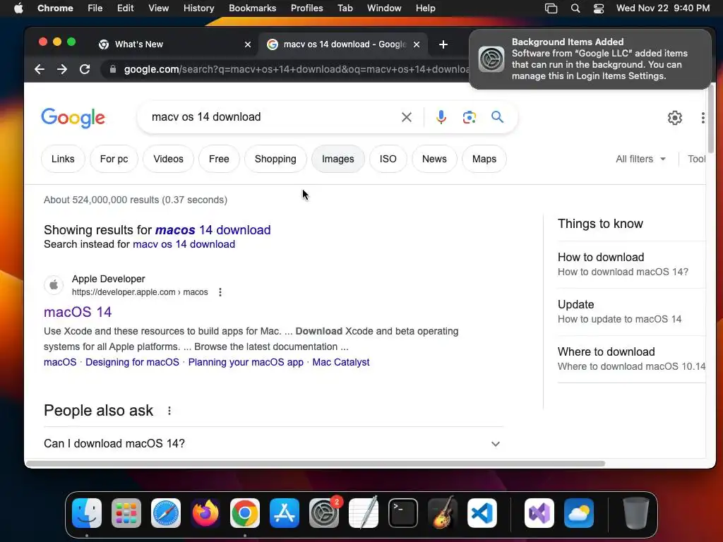Launch GarageBand from the Dock
The height and width of the screenshot is (542, 723).
(443, 513)
